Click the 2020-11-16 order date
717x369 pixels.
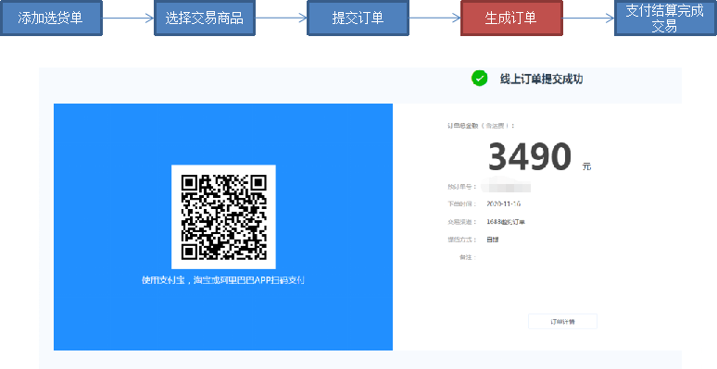503,203
